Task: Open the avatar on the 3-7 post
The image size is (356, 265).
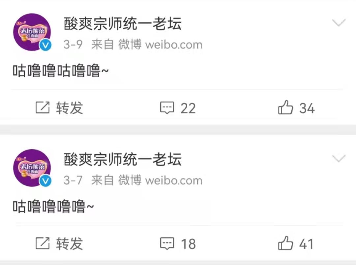Action: [x=32, y=168]
